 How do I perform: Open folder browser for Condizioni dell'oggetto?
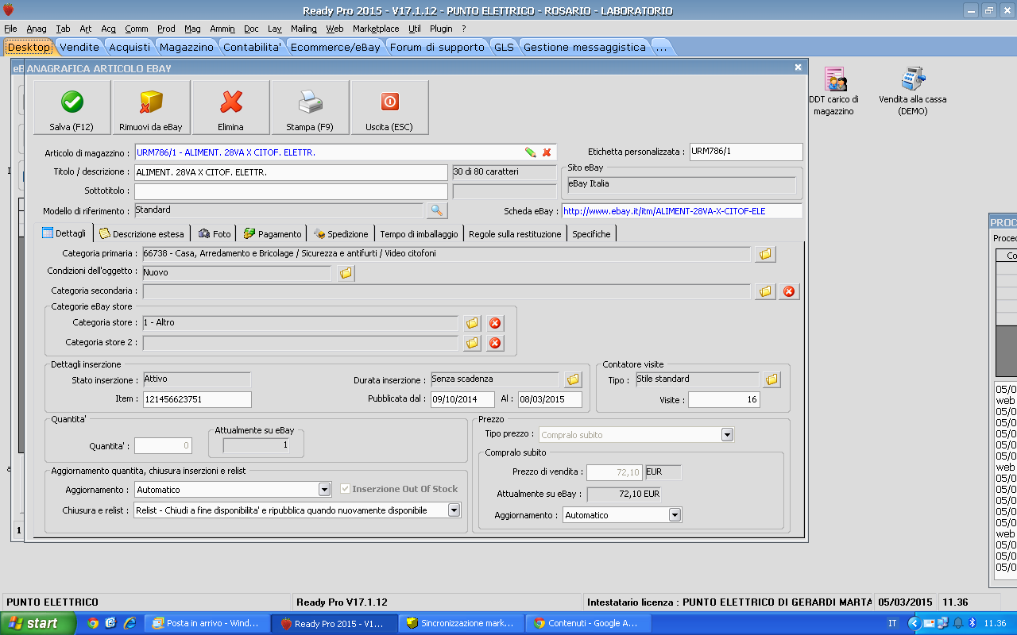point(346,273)
